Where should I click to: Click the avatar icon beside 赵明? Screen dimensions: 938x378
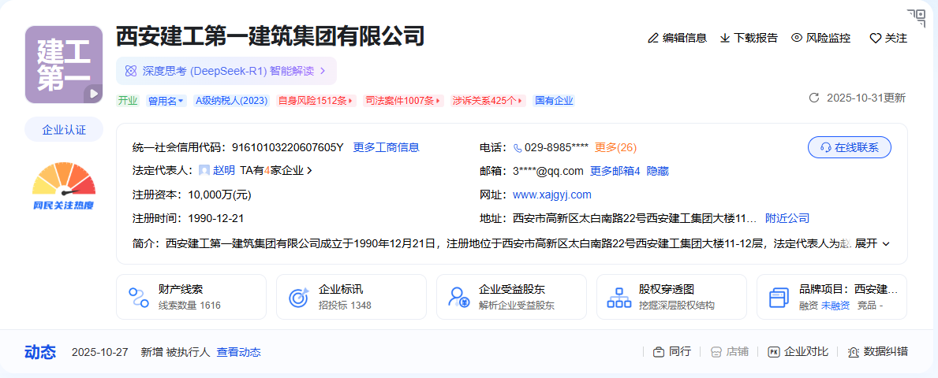(x=204, y=171)
